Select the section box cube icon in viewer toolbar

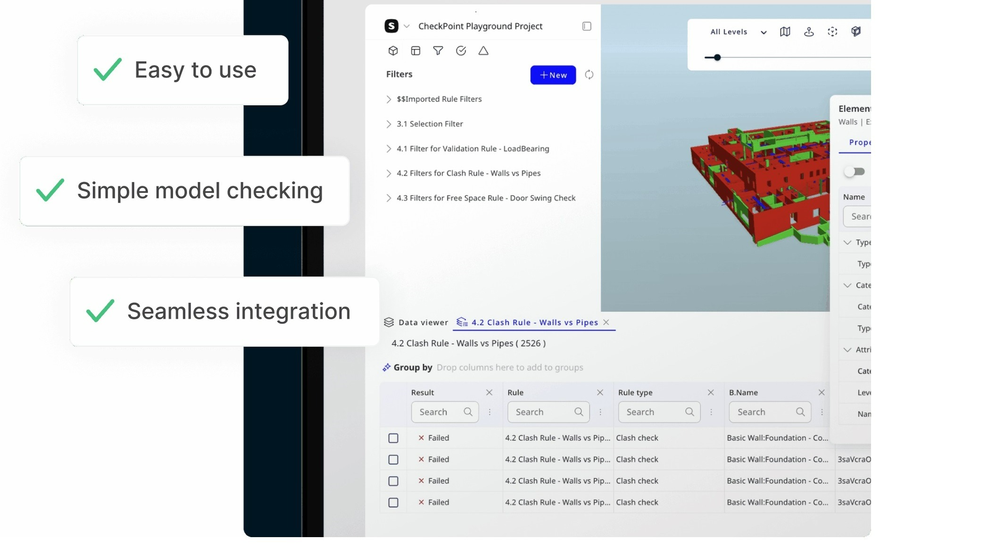point(855,32)
